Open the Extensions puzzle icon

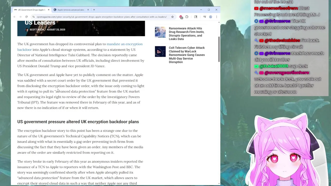pyautogui.click(x=187, y=17)
